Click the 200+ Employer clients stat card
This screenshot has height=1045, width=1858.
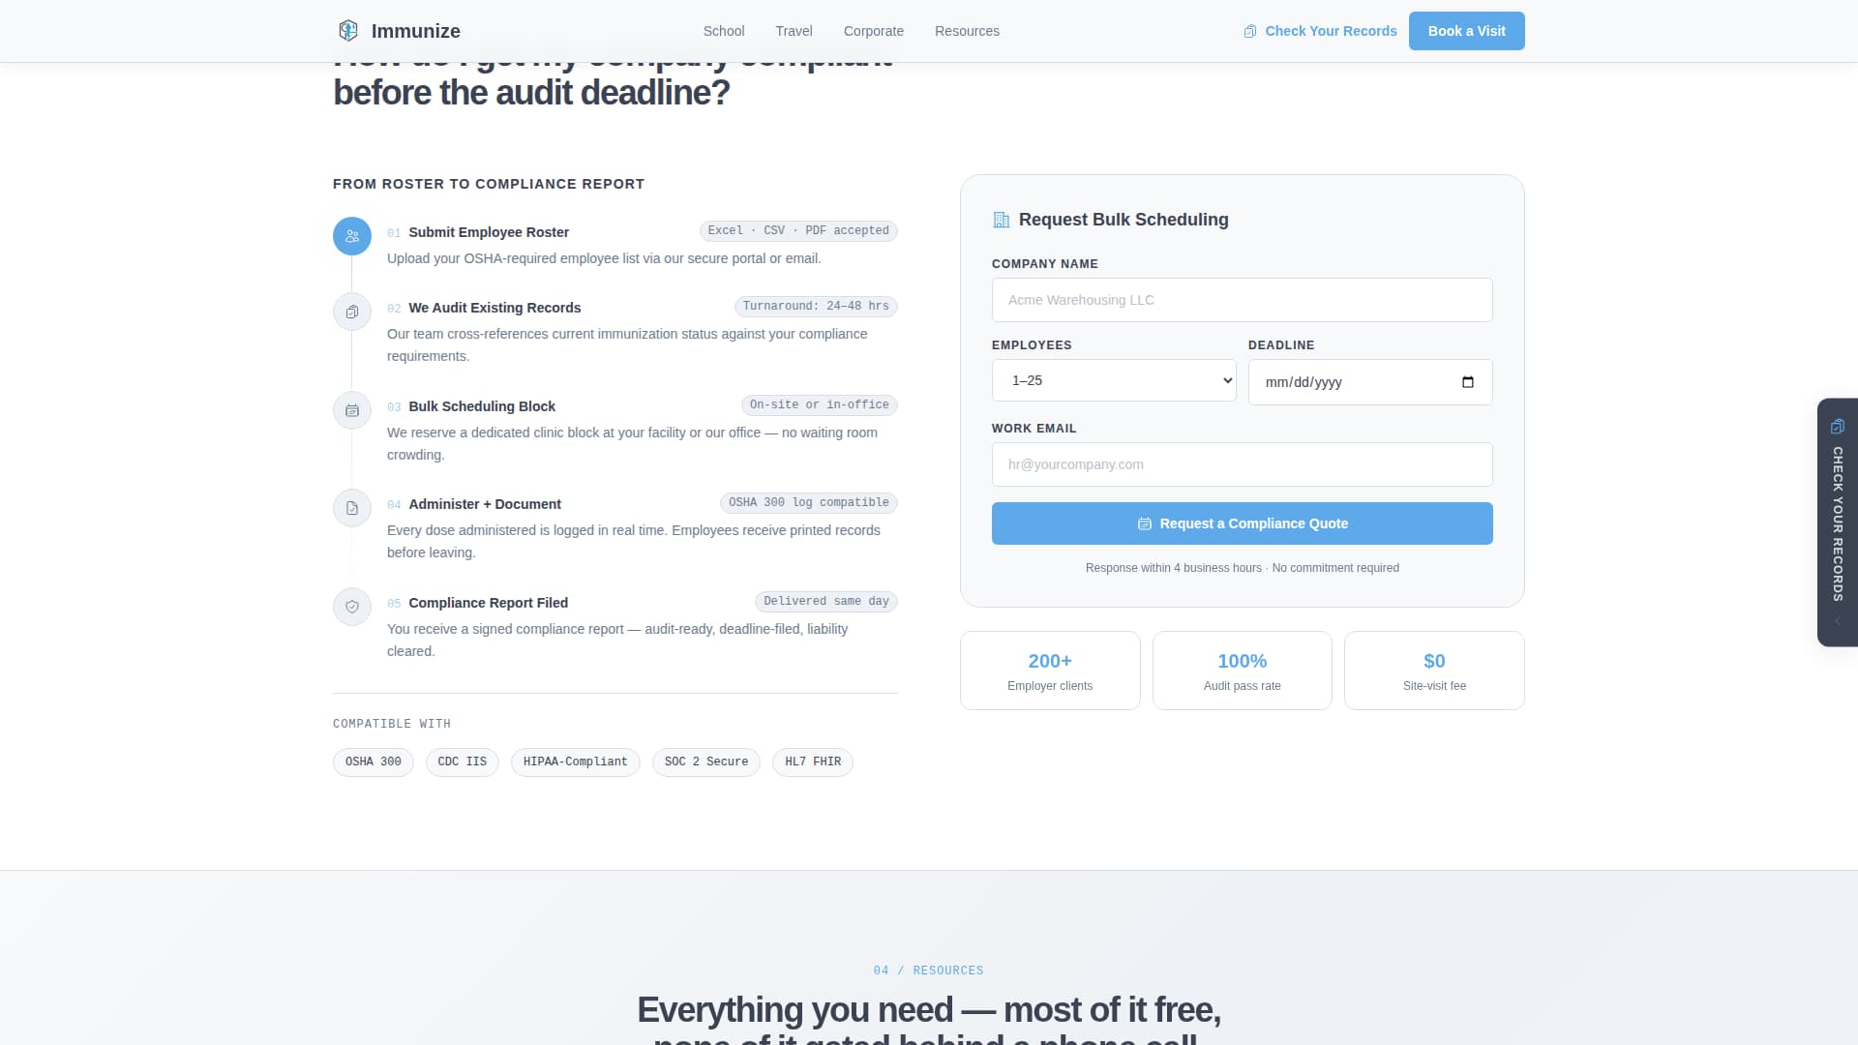[x=1050, y=671]
